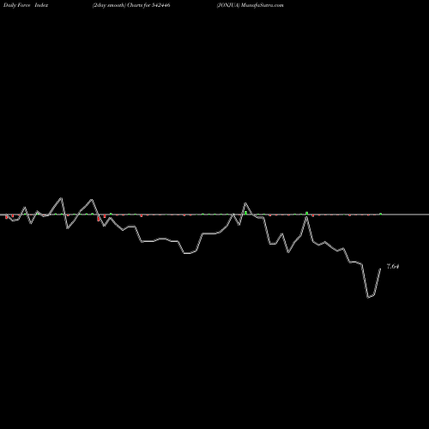Click the '(JONJUA) MunafaSutra.com' label

point(250,5)
